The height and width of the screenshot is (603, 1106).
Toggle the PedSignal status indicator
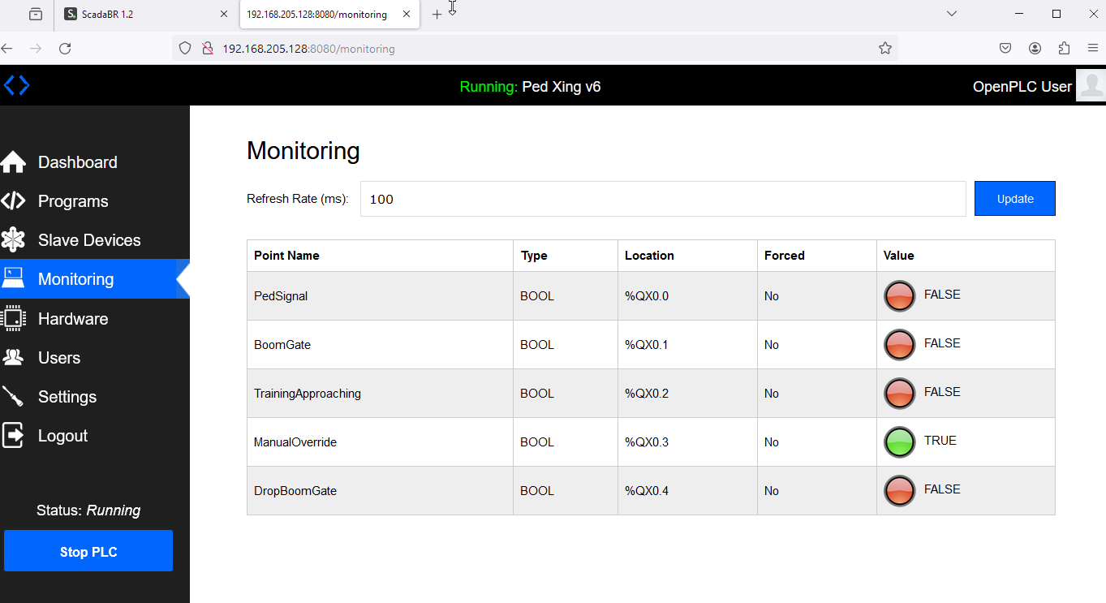pyautogui.click(x=899, y=295)
